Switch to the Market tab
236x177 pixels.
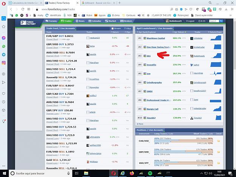click(111, 21)
